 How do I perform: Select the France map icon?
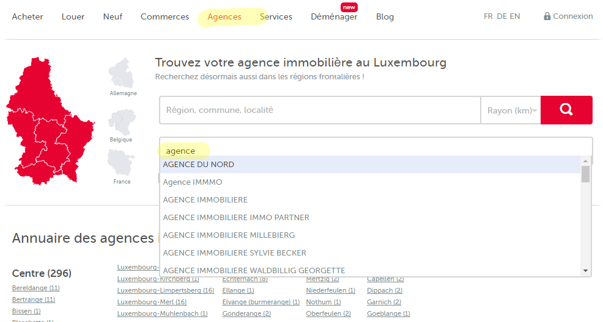121,163
